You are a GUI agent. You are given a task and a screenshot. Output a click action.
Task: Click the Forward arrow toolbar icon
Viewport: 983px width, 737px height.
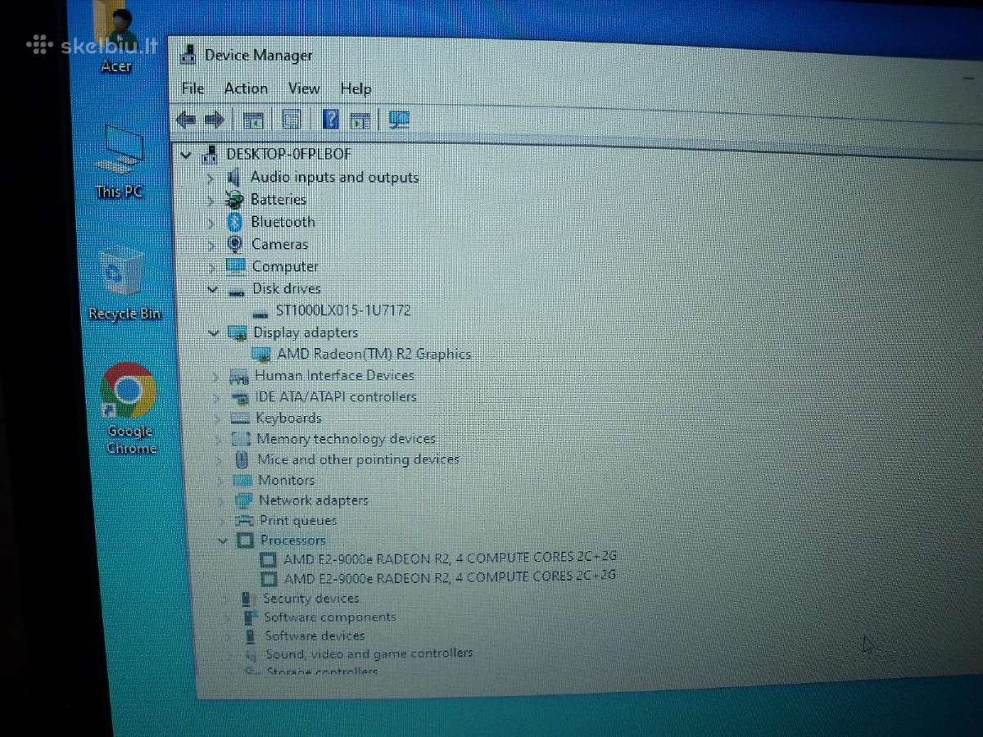point(215,120)
